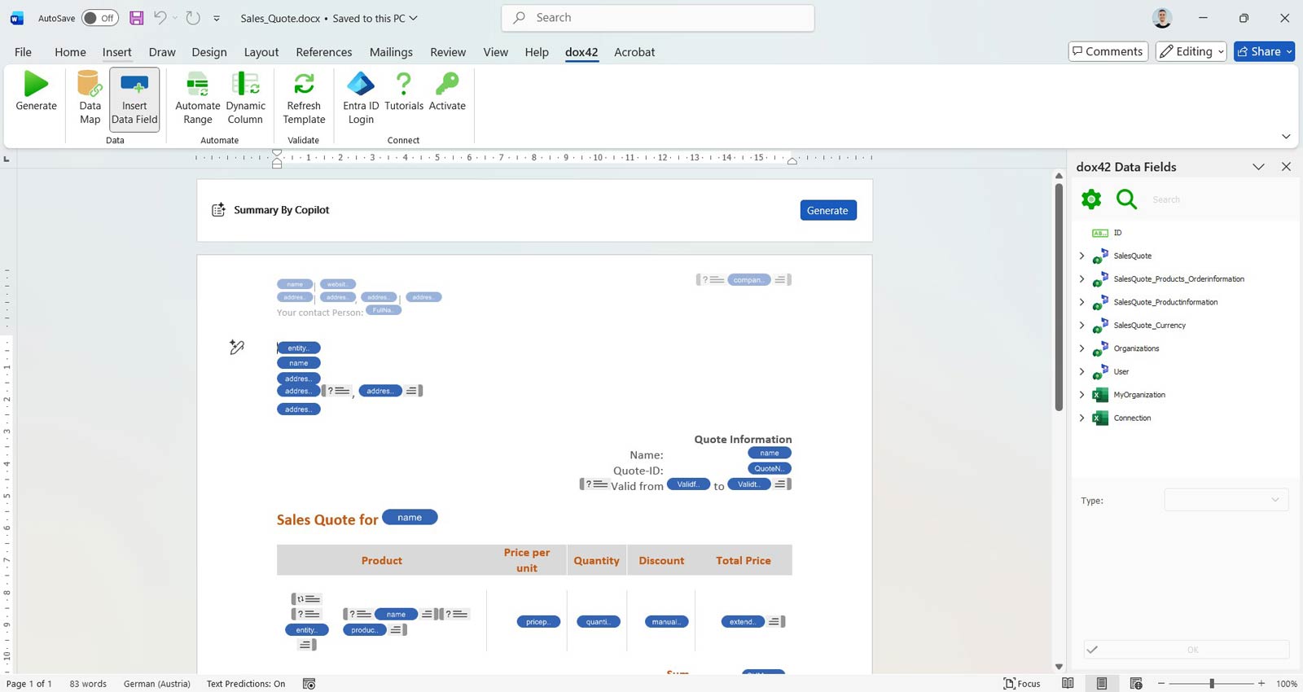Close the dox42 Data Fields pane
The image size is (1303, 692).
(x=1286, y=167)
